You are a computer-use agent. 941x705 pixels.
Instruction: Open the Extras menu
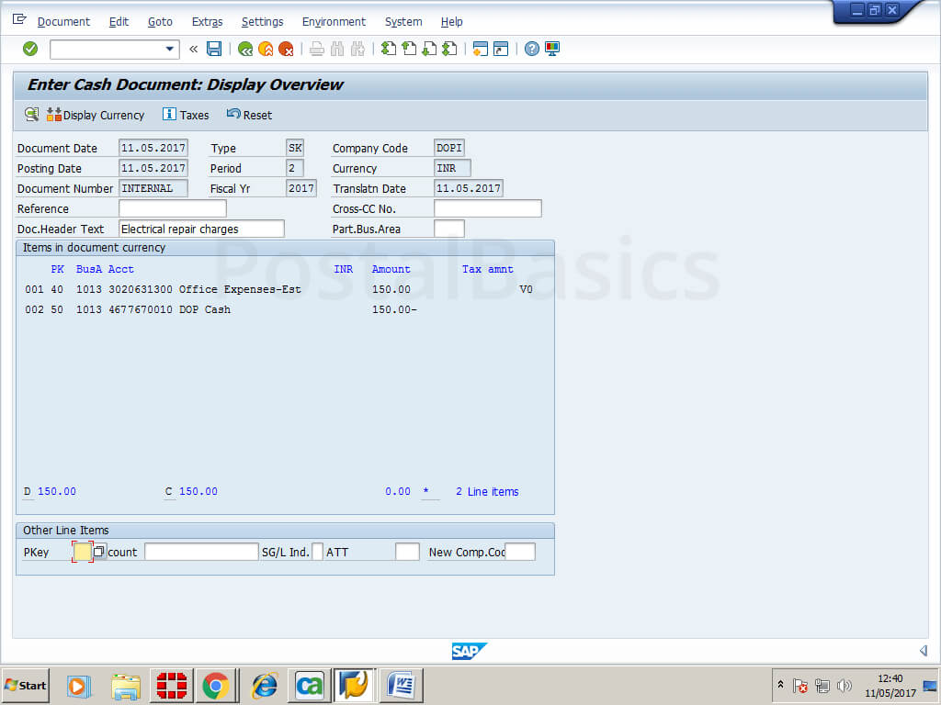(x=207, y=21)
